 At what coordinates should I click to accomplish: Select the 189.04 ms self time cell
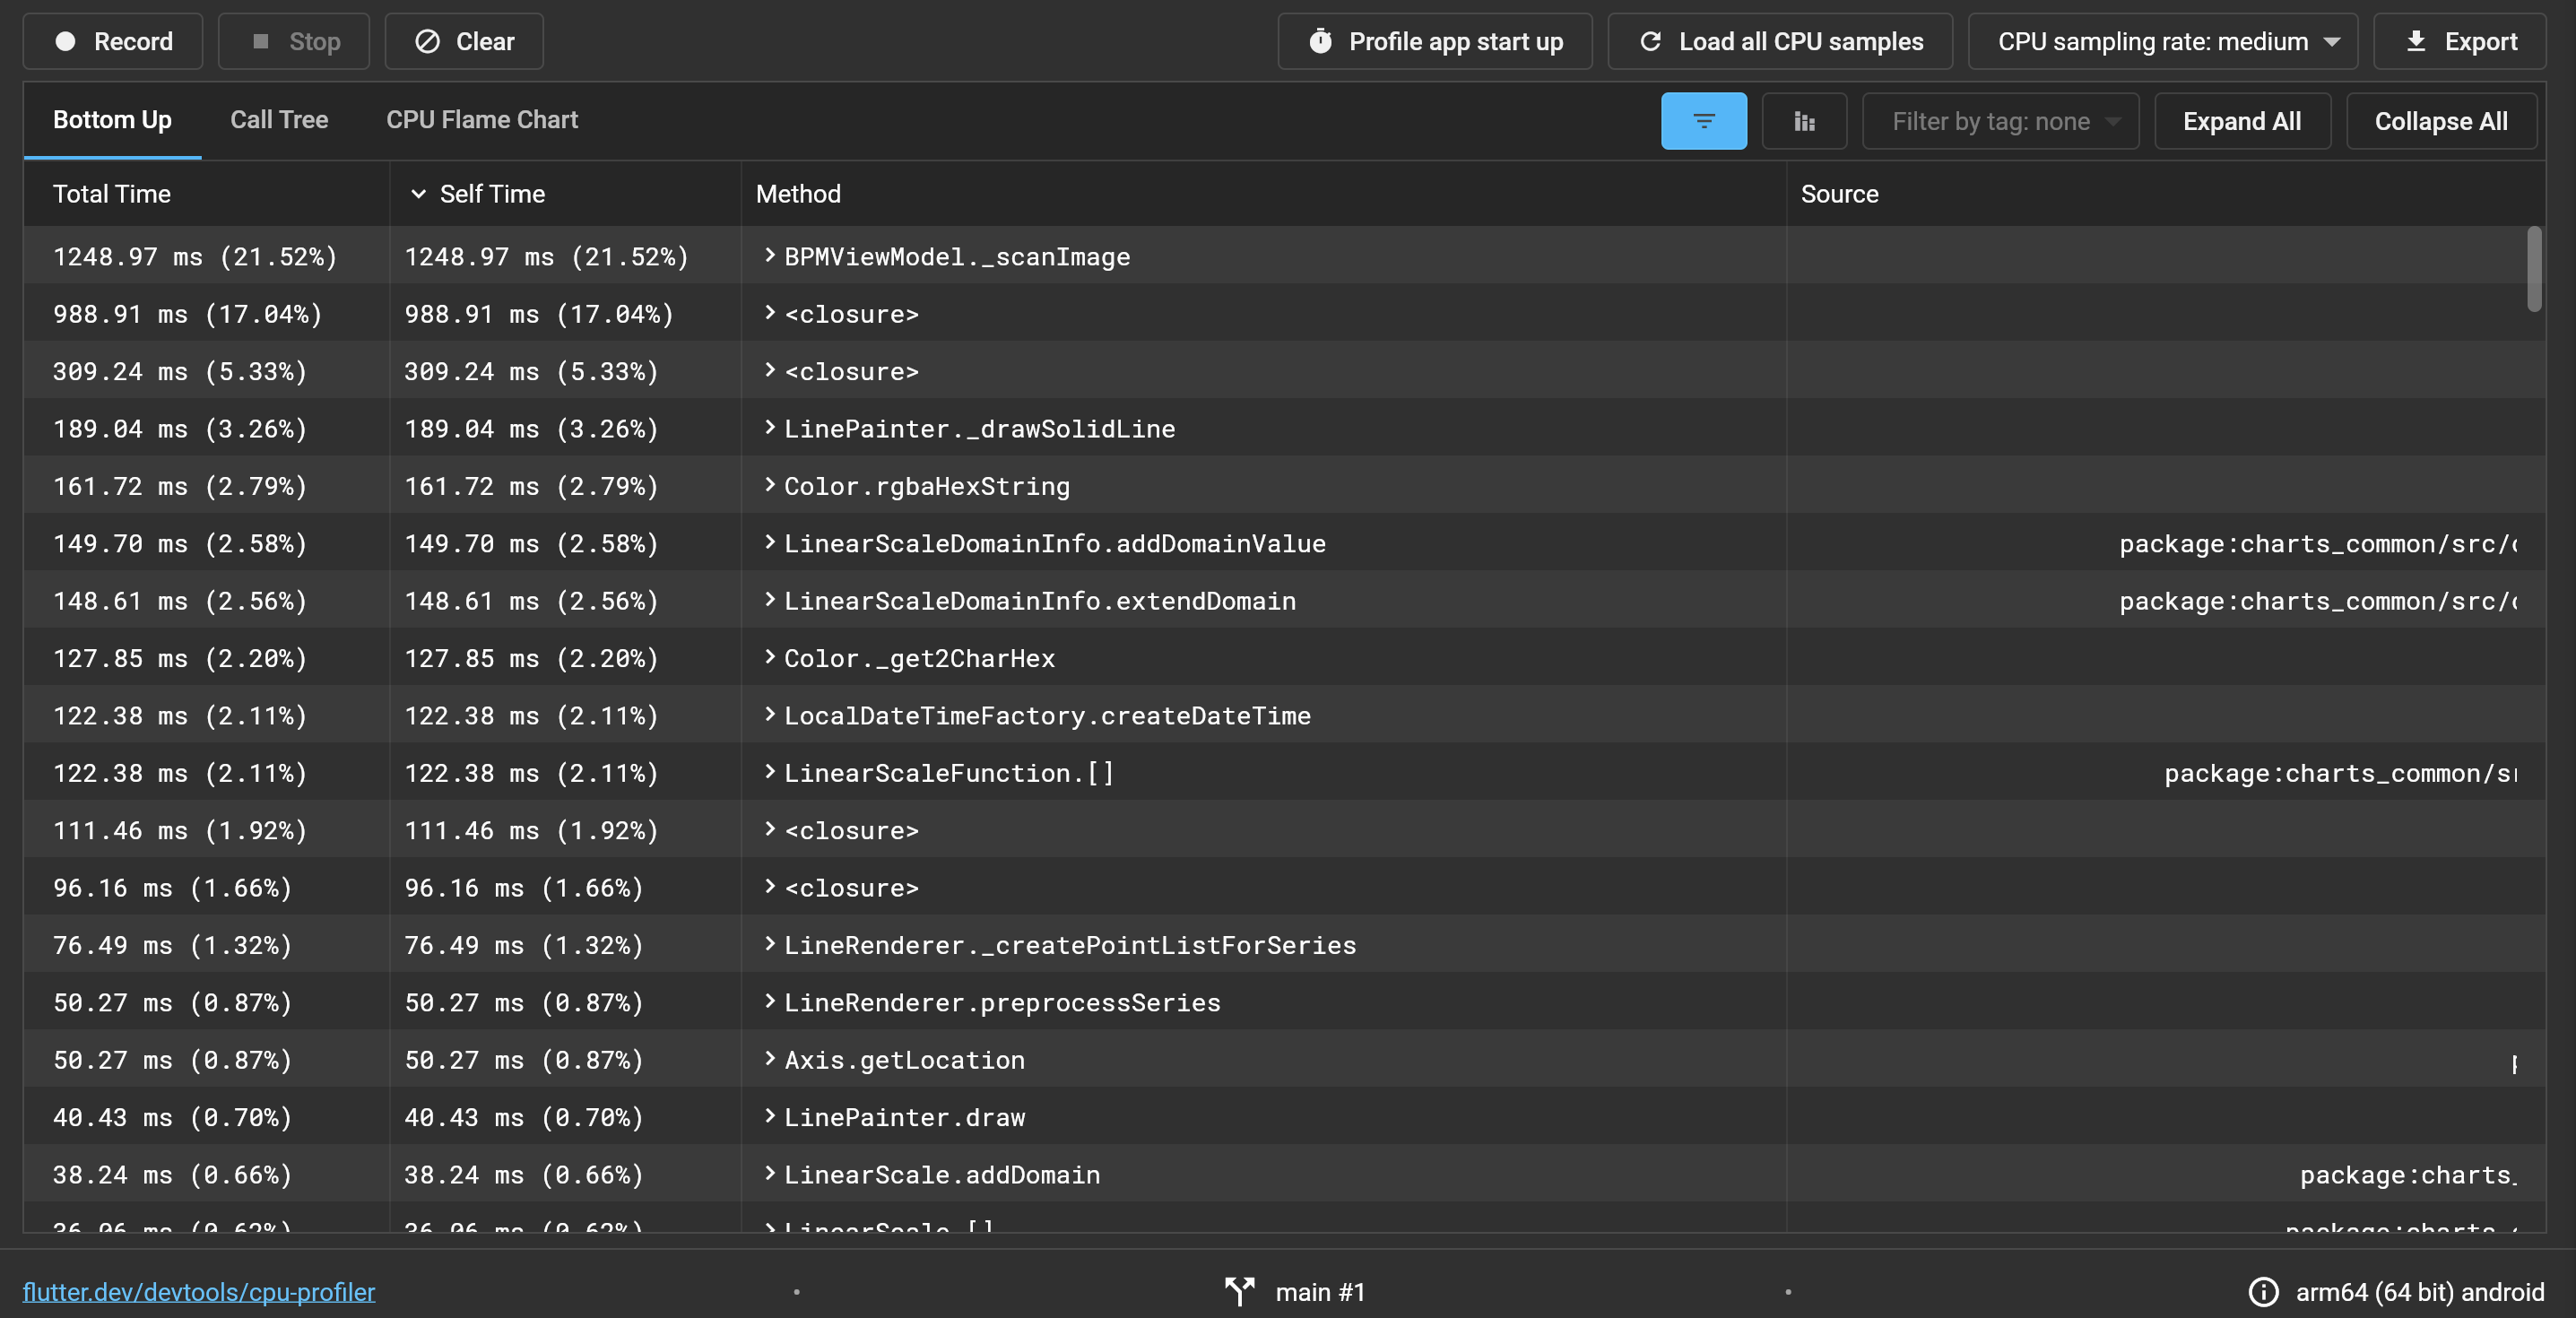coord(531,429)
